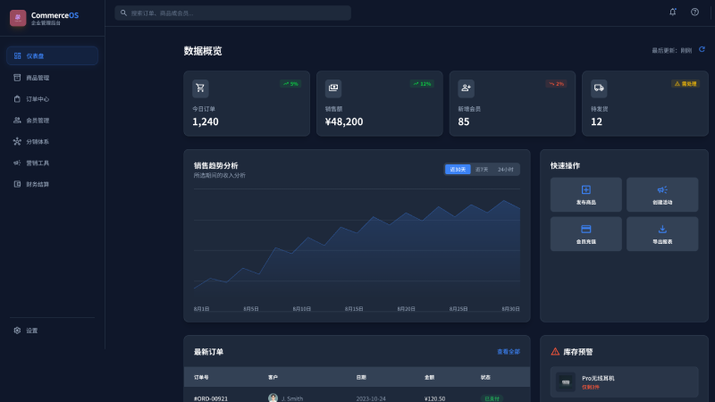
Task: Select the Pro无线耳机 product thumbnail
Action: click(566, 382)
